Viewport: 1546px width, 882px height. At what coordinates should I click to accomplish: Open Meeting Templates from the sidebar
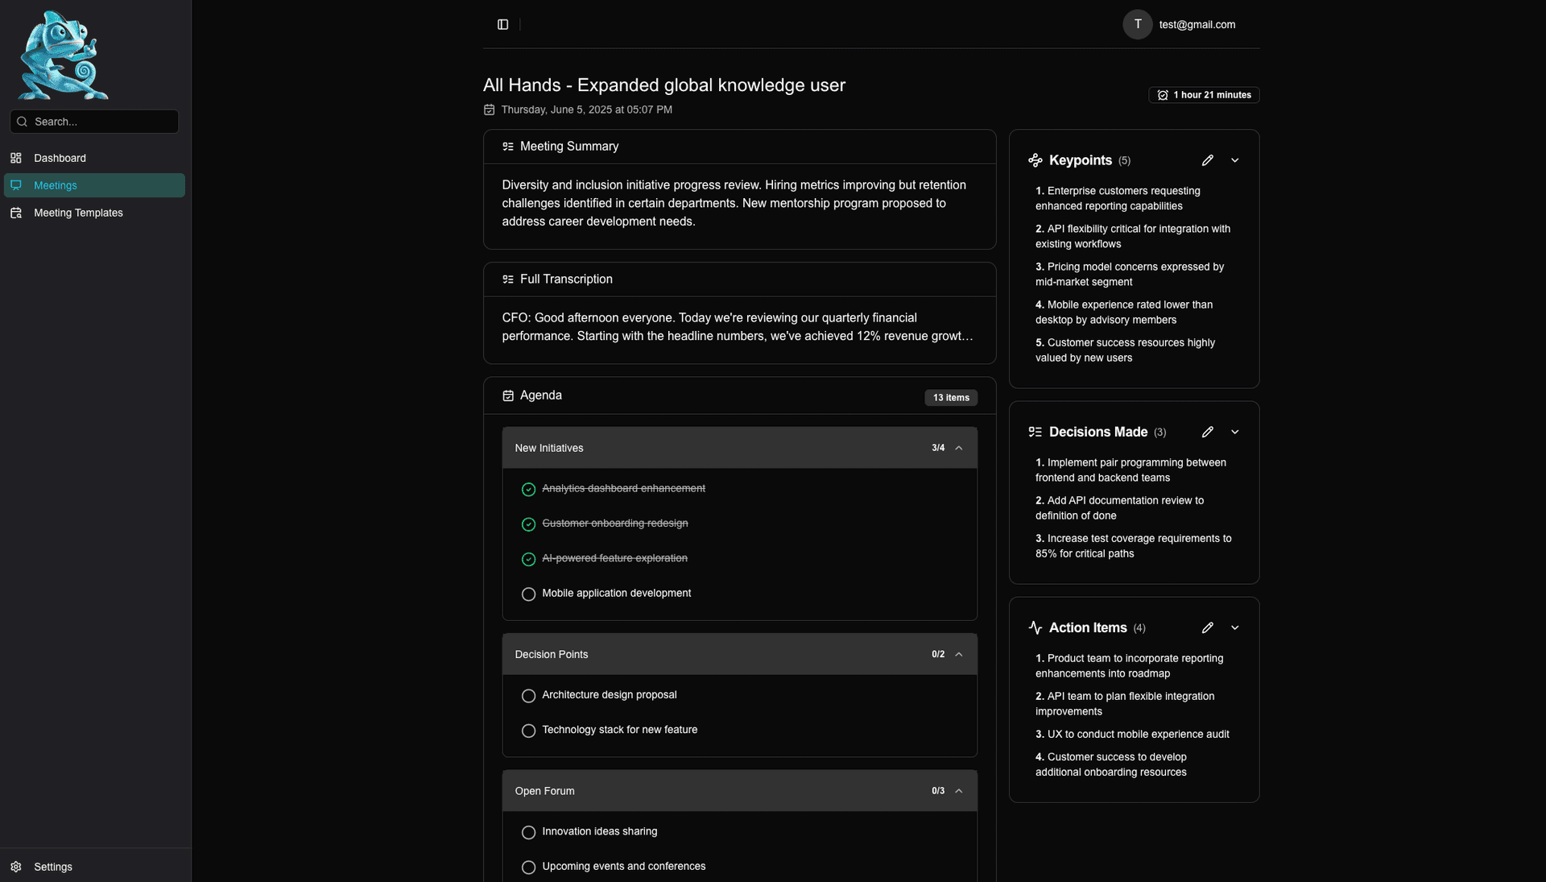[78, 213]
